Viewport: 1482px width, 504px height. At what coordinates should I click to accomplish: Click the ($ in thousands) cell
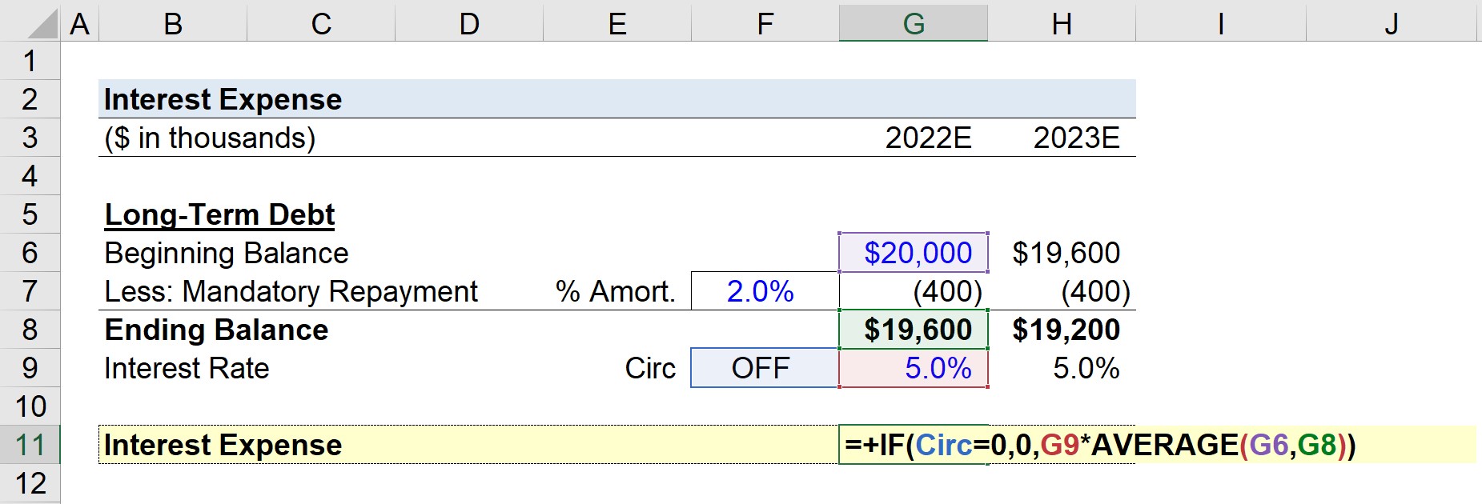pyautogui.click(x=210, y=138)
